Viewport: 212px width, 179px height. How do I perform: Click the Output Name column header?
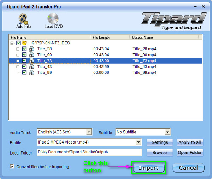164,37
